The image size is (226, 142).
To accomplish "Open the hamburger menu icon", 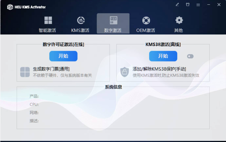I will click(198, 5).
